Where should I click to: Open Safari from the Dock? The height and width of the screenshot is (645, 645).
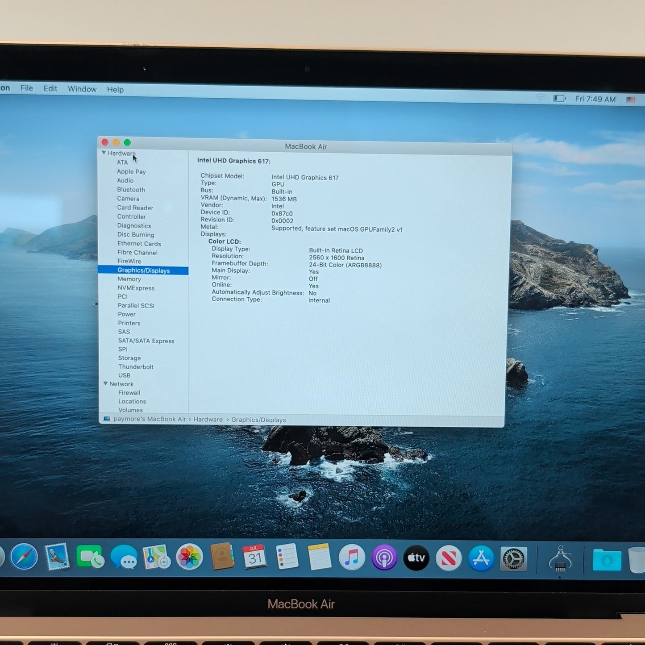coord(24,557)
